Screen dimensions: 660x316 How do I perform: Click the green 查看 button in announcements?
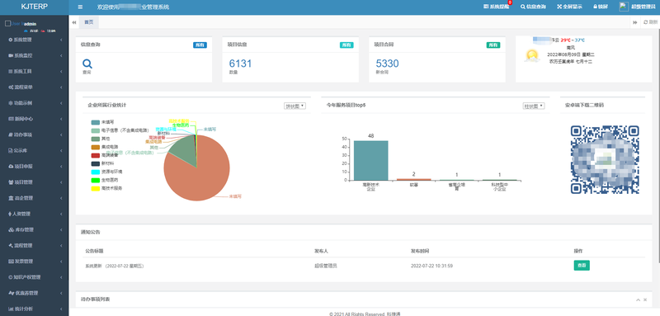point(582,265)
